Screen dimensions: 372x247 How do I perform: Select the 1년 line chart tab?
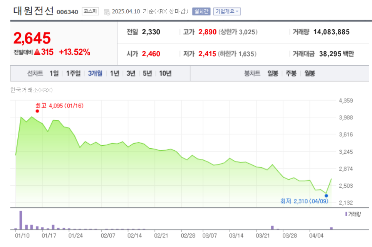coord(115,73)
